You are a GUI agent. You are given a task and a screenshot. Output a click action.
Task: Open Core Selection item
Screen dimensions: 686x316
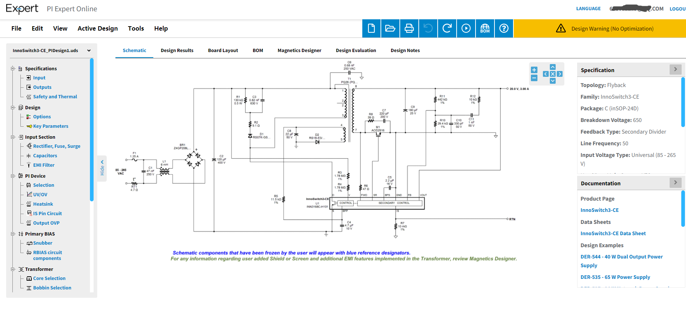click(49, 279)
